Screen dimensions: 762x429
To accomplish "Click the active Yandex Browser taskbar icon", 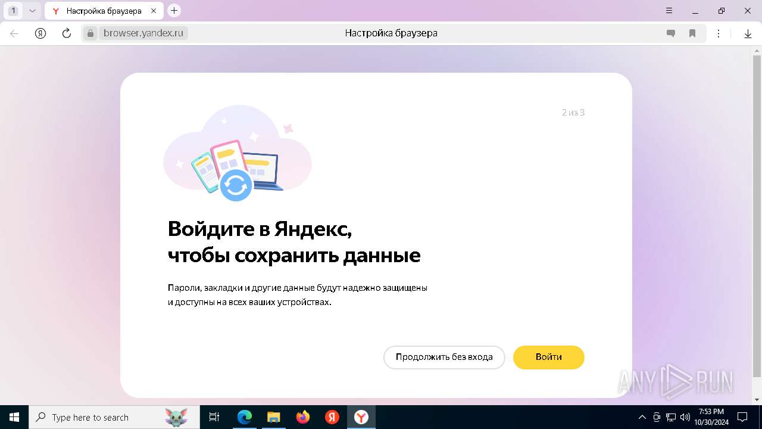I will coord(361,417).
